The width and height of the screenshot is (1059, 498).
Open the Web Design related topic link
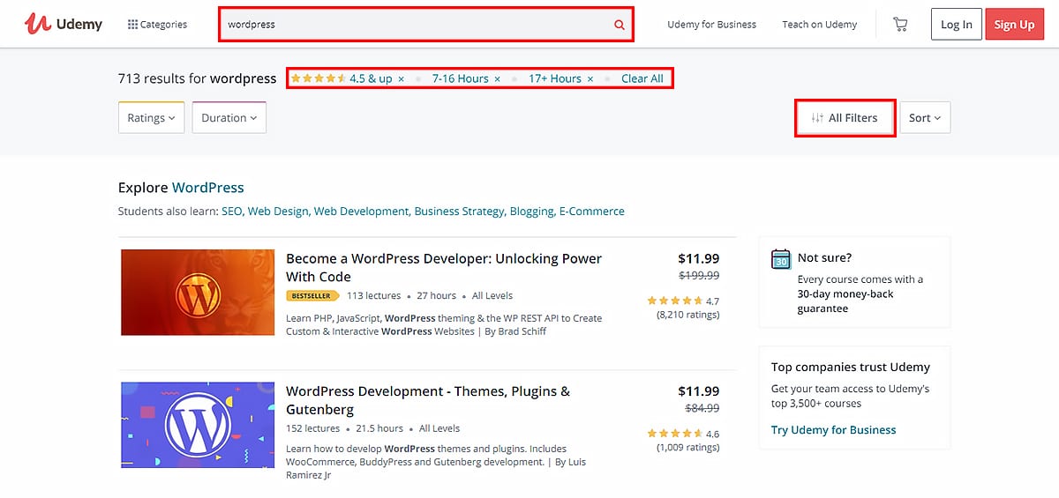pyautogui.click(x=278, y=212)
